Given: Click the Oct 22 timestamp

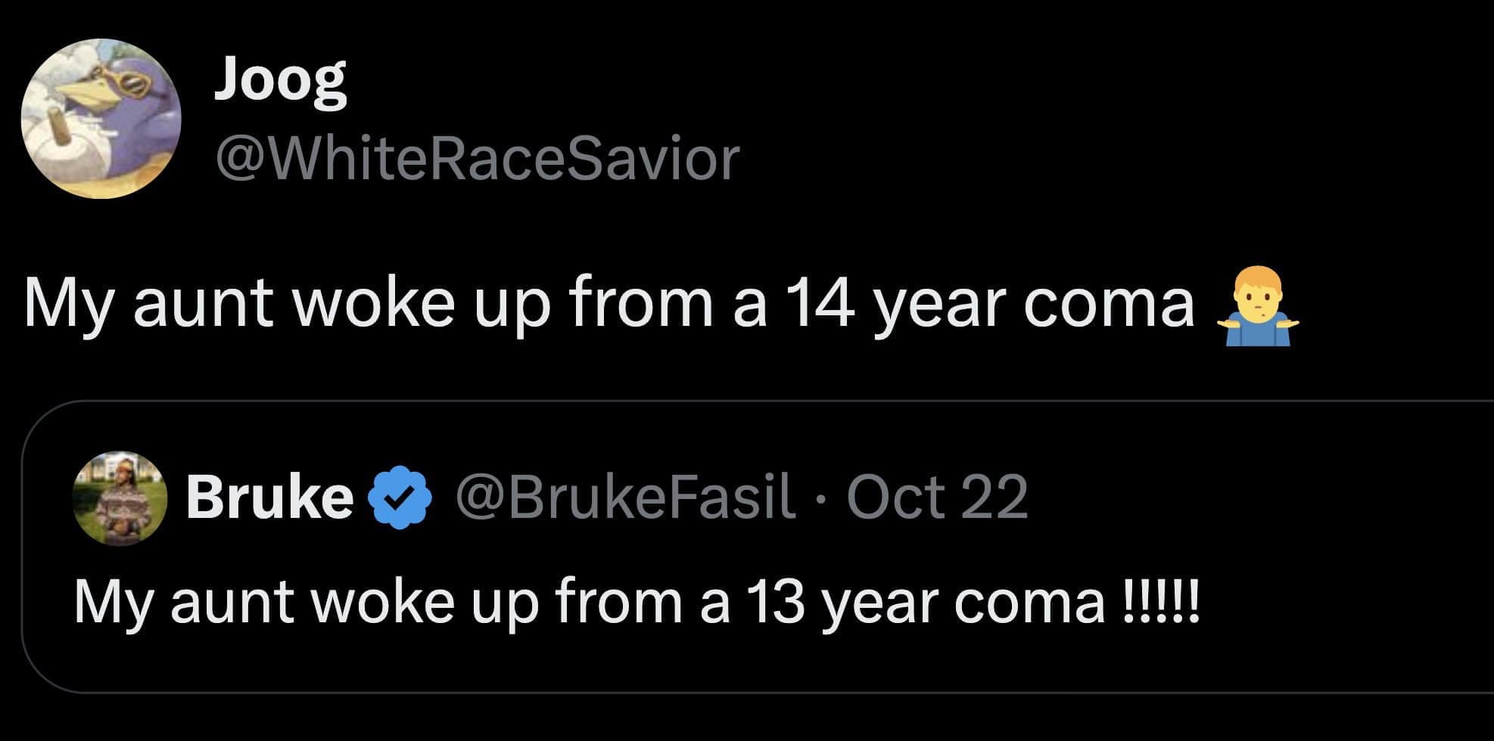Looking at the screenshot, I should pyautogui.click(x=937, y=498).
